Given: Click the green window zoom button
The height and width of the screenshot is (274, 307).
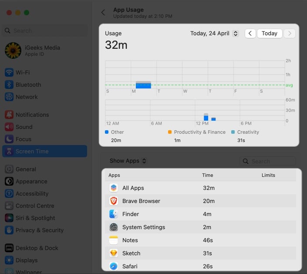Looking at the screenshot, I should (x=27, y=13).
